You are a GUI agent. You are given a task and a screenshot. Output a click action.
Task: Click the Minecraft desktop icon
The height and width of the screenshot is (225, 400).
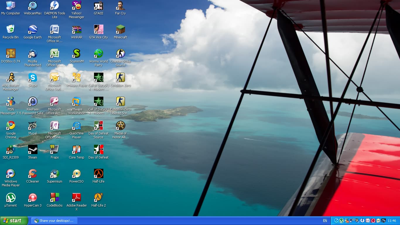click(120, 30)
